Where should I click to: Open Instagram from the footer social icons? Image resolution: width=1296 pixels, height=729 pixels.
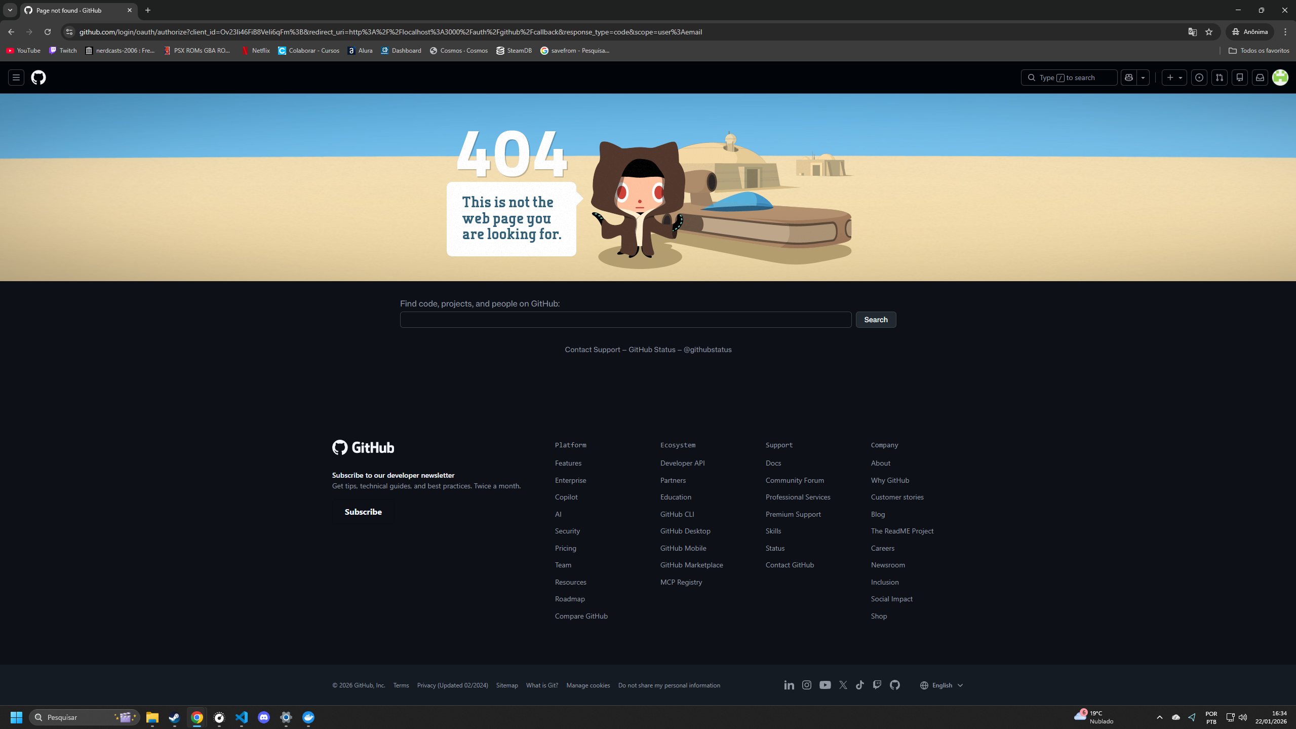(x=806, y=685)
